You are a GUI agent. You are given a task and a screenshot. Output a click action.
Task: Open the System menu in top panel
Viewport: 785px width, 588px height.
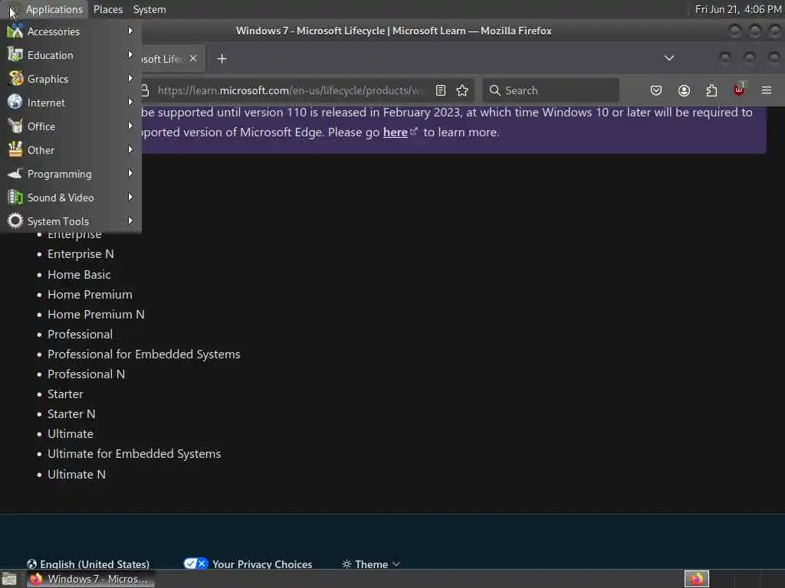click(149, 9)
